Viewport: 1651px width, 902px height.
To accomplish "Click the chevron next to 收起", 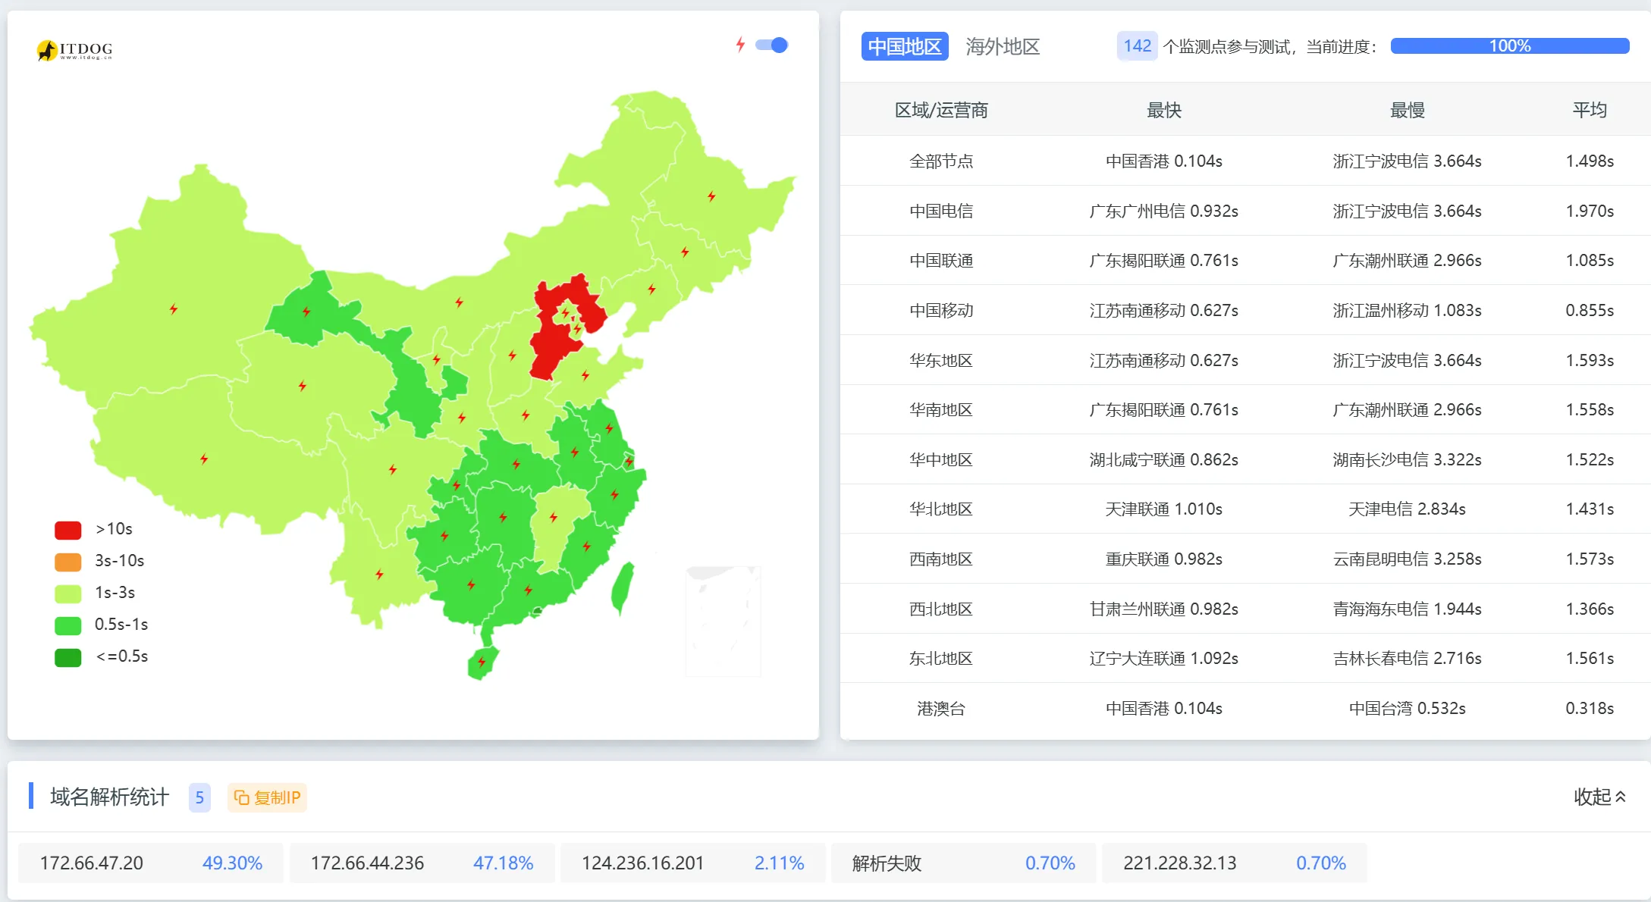I will pyautogui.click(x=1621, y=797).
